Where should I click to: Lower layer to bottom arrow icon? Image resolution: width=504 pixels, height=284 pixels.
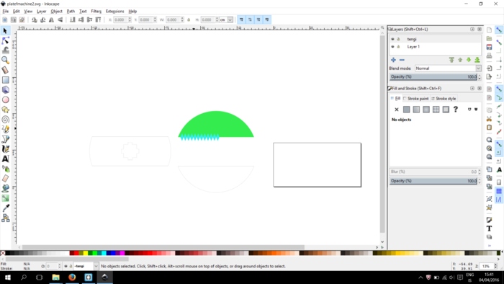(x=477, y=60)
